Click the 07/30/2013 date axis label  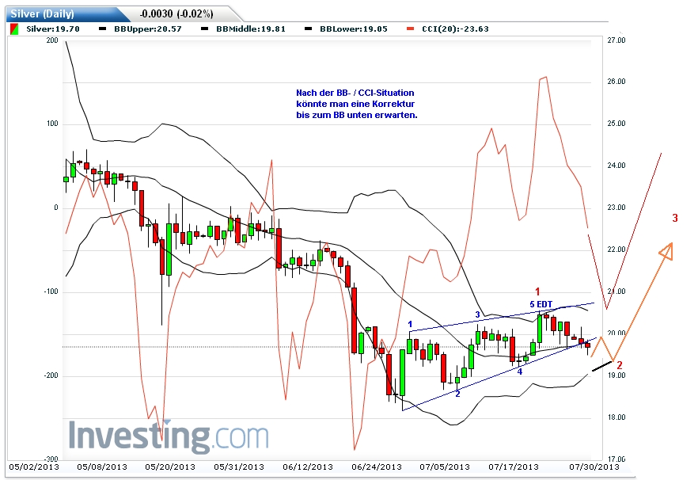[x=594, y=467]
